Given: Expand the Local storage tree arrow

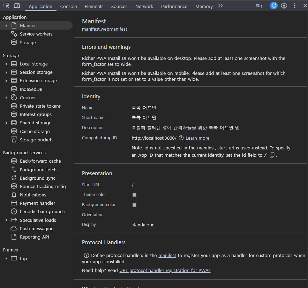Looking at the screenshot, I should pos(6,64).
